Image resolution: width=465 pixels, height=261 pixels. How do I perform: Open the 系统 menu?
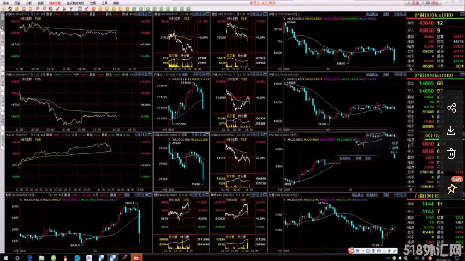coord(6,3)
